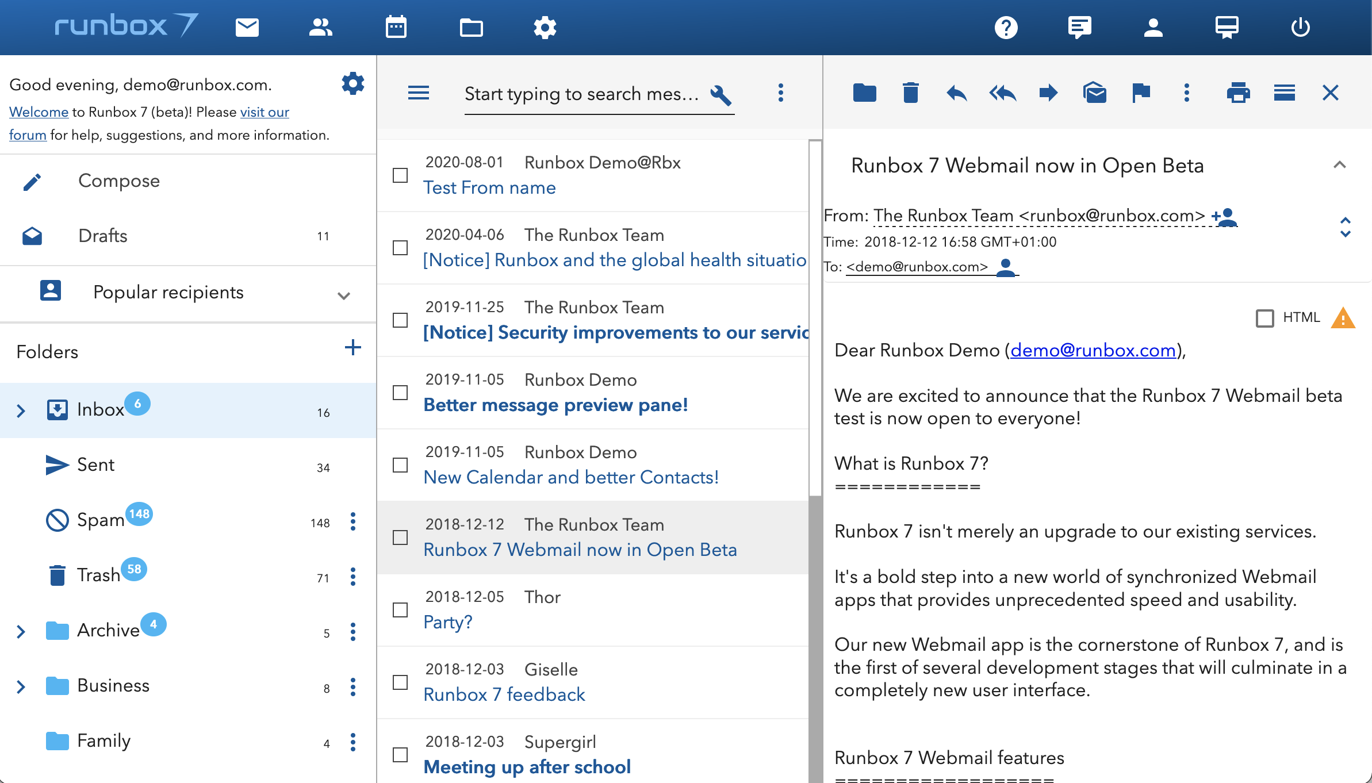
Task: Click the Compose button
Action: point(118,181)
